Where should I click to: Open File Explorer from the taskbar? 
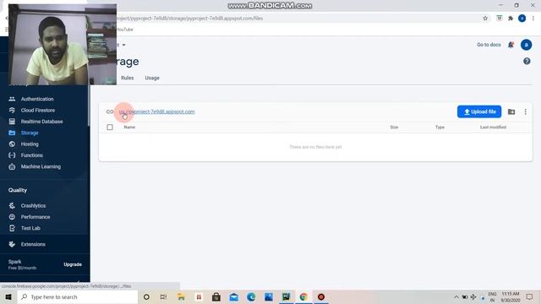[x=181, y=296]
